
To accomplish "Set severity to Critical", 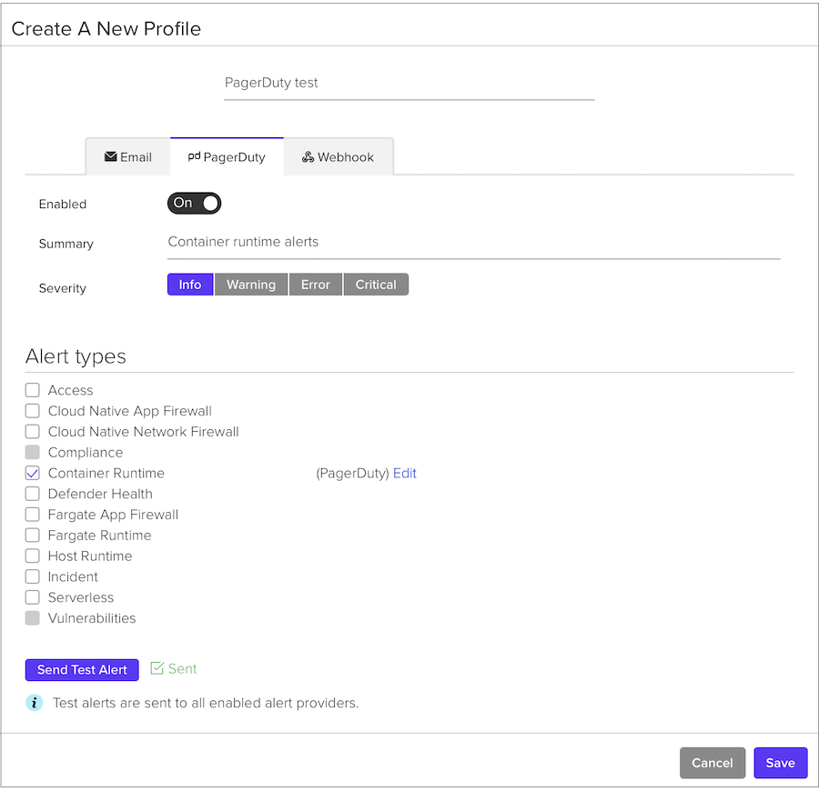I will 376,285.
